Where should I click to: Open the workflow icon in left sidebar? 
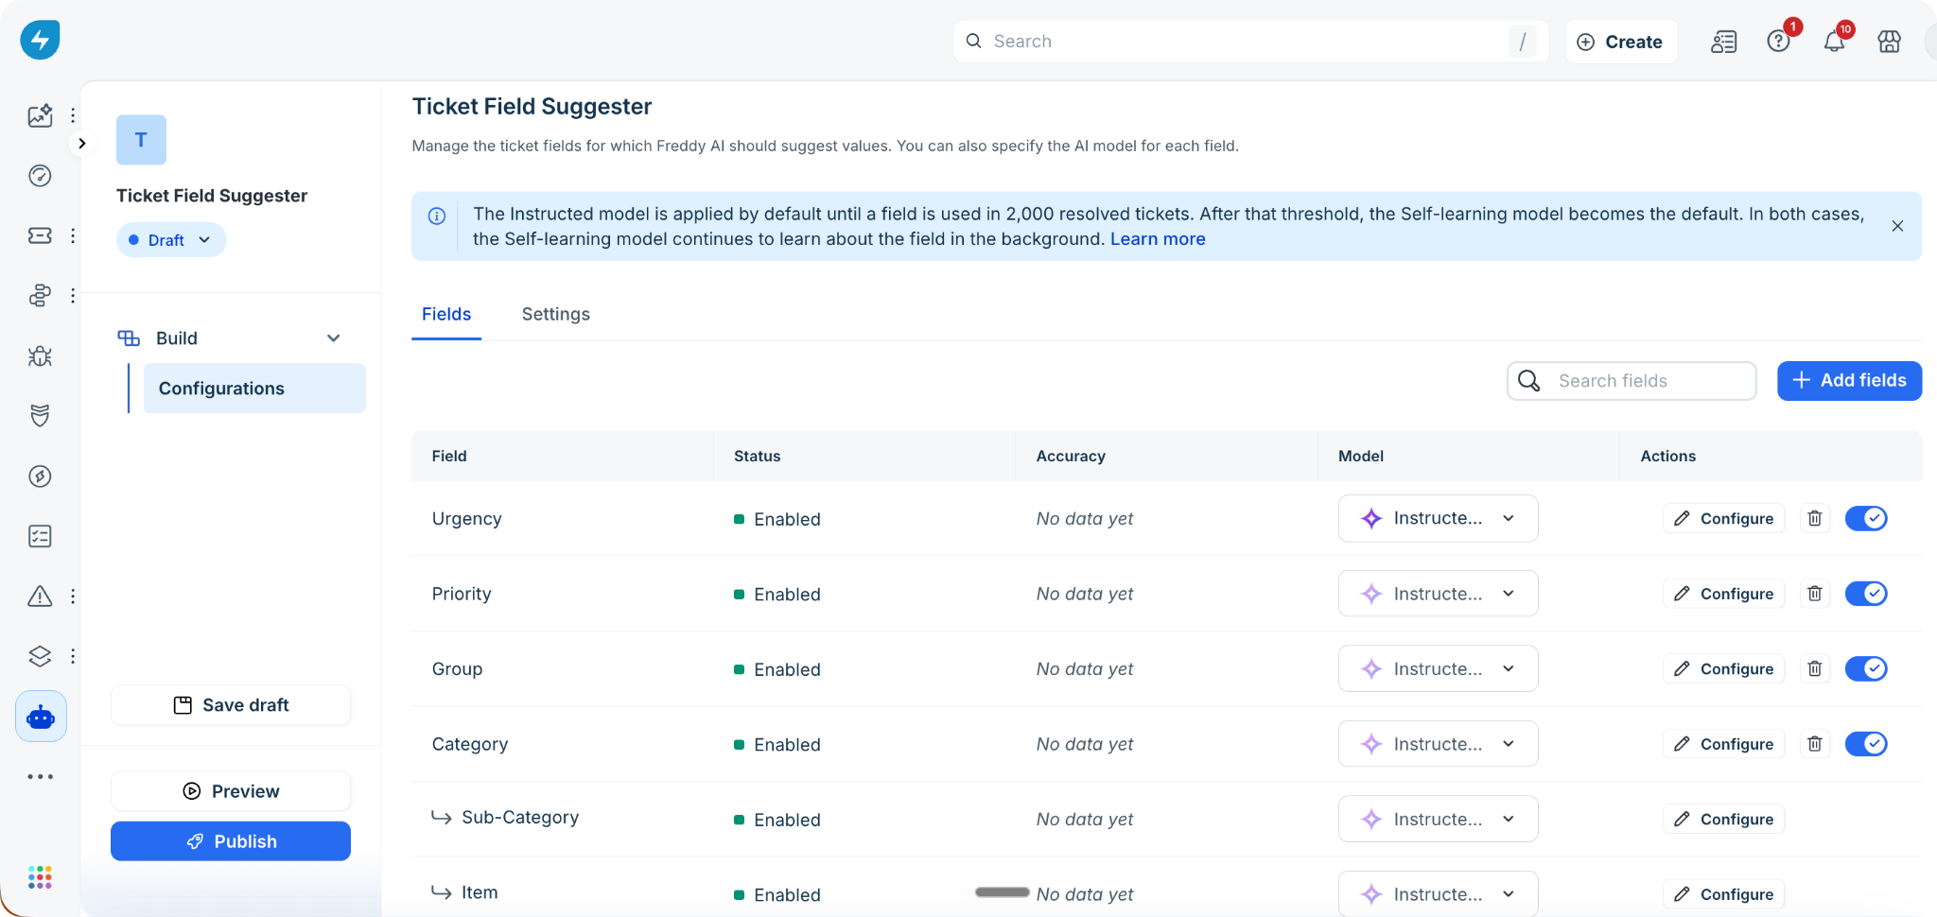click(40, 296)
